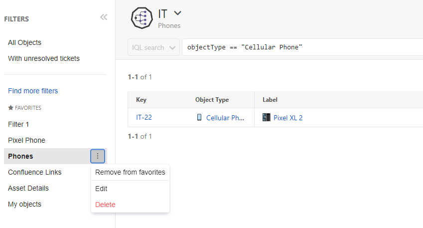Screen dimensions: 423x228
Task: Select the With unresolved tickets filter
Action: pos(44,58)
